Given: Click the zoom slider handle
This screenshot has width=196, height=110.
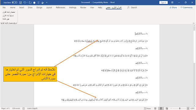Looking at the screenshot, I should (x=180, y=108).
